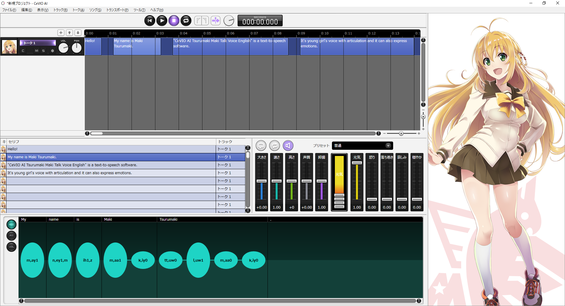The width and height of the screenshot is (565, 306).
Task: Move track down with the down arrow button
Action: (78, 33)
